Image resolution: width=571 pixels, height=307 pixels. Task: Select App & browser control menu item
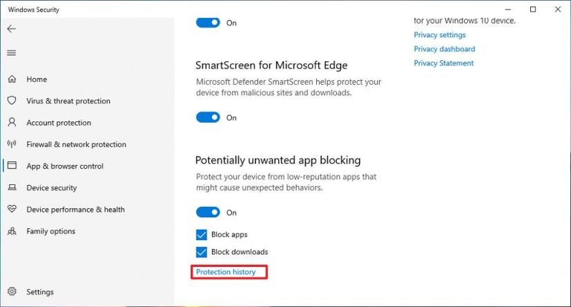[x=65, y=166]
